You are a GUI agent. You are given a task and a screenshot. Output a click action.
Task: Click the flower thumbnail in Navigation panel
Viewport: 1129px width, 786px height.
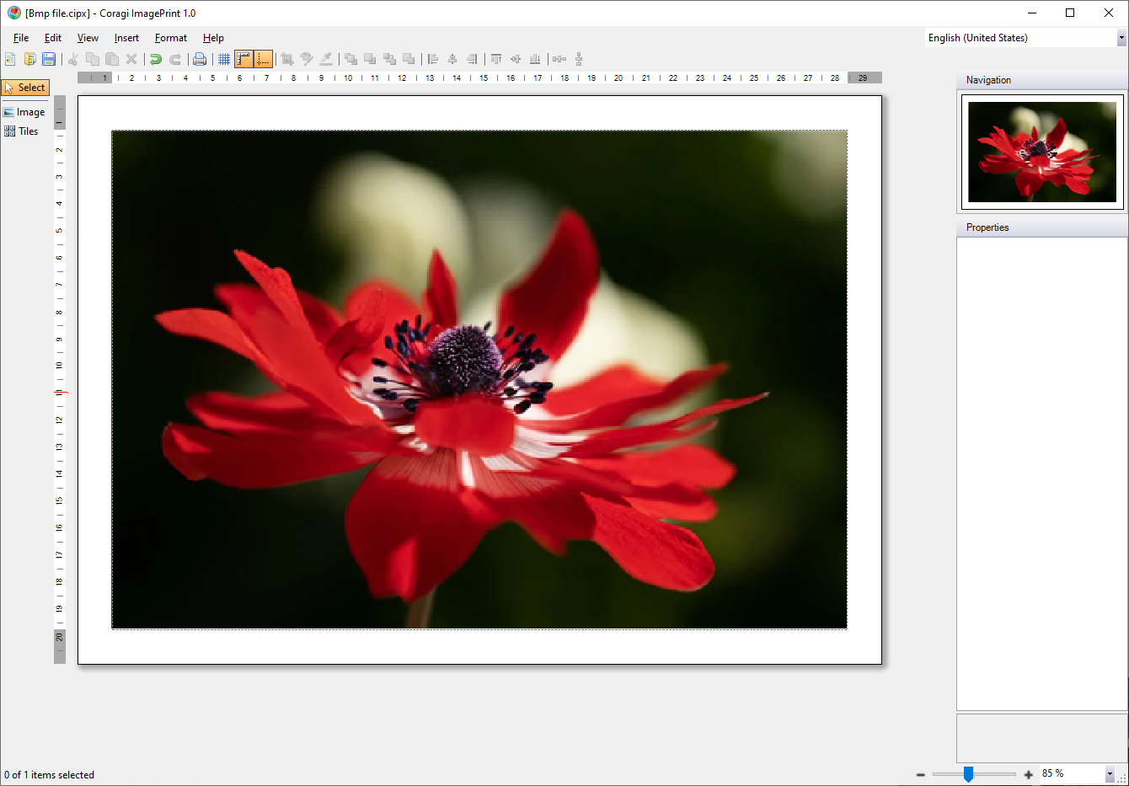tap(1041, 152)
